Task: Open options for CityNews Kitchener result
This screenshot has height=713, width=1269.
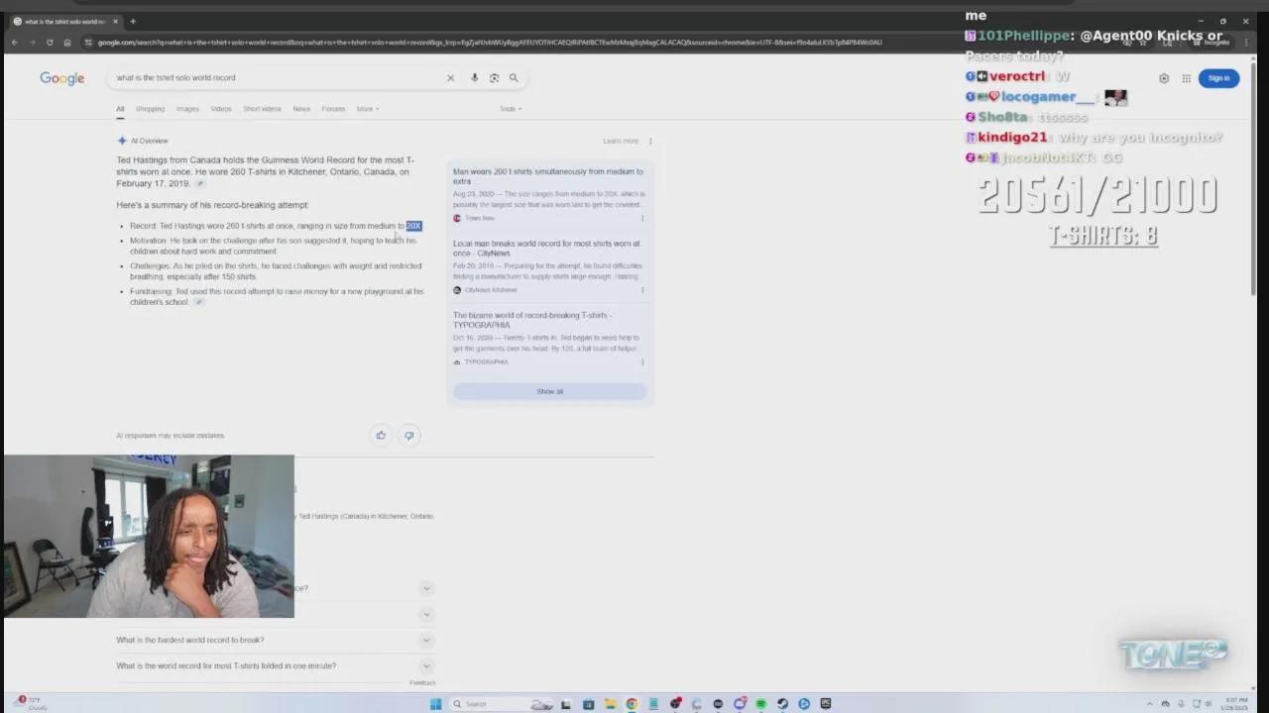Action: tap(642, 290)
